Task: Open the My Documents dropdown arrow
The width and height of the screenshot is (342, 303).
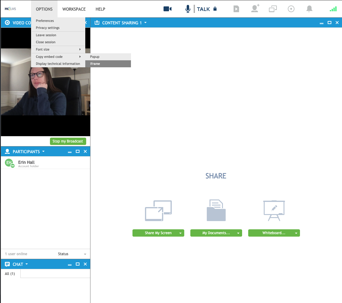Action: tap(238, 233)
